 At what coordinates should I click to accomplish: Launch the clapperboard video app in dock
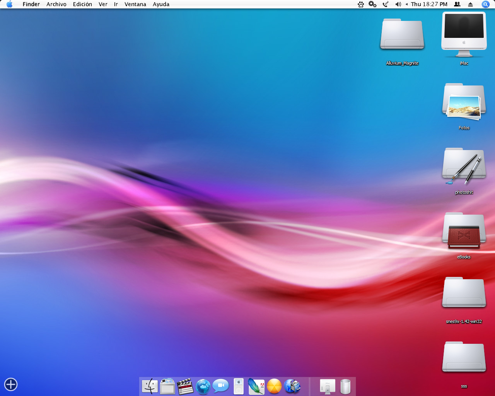click(x=185, y=386)
